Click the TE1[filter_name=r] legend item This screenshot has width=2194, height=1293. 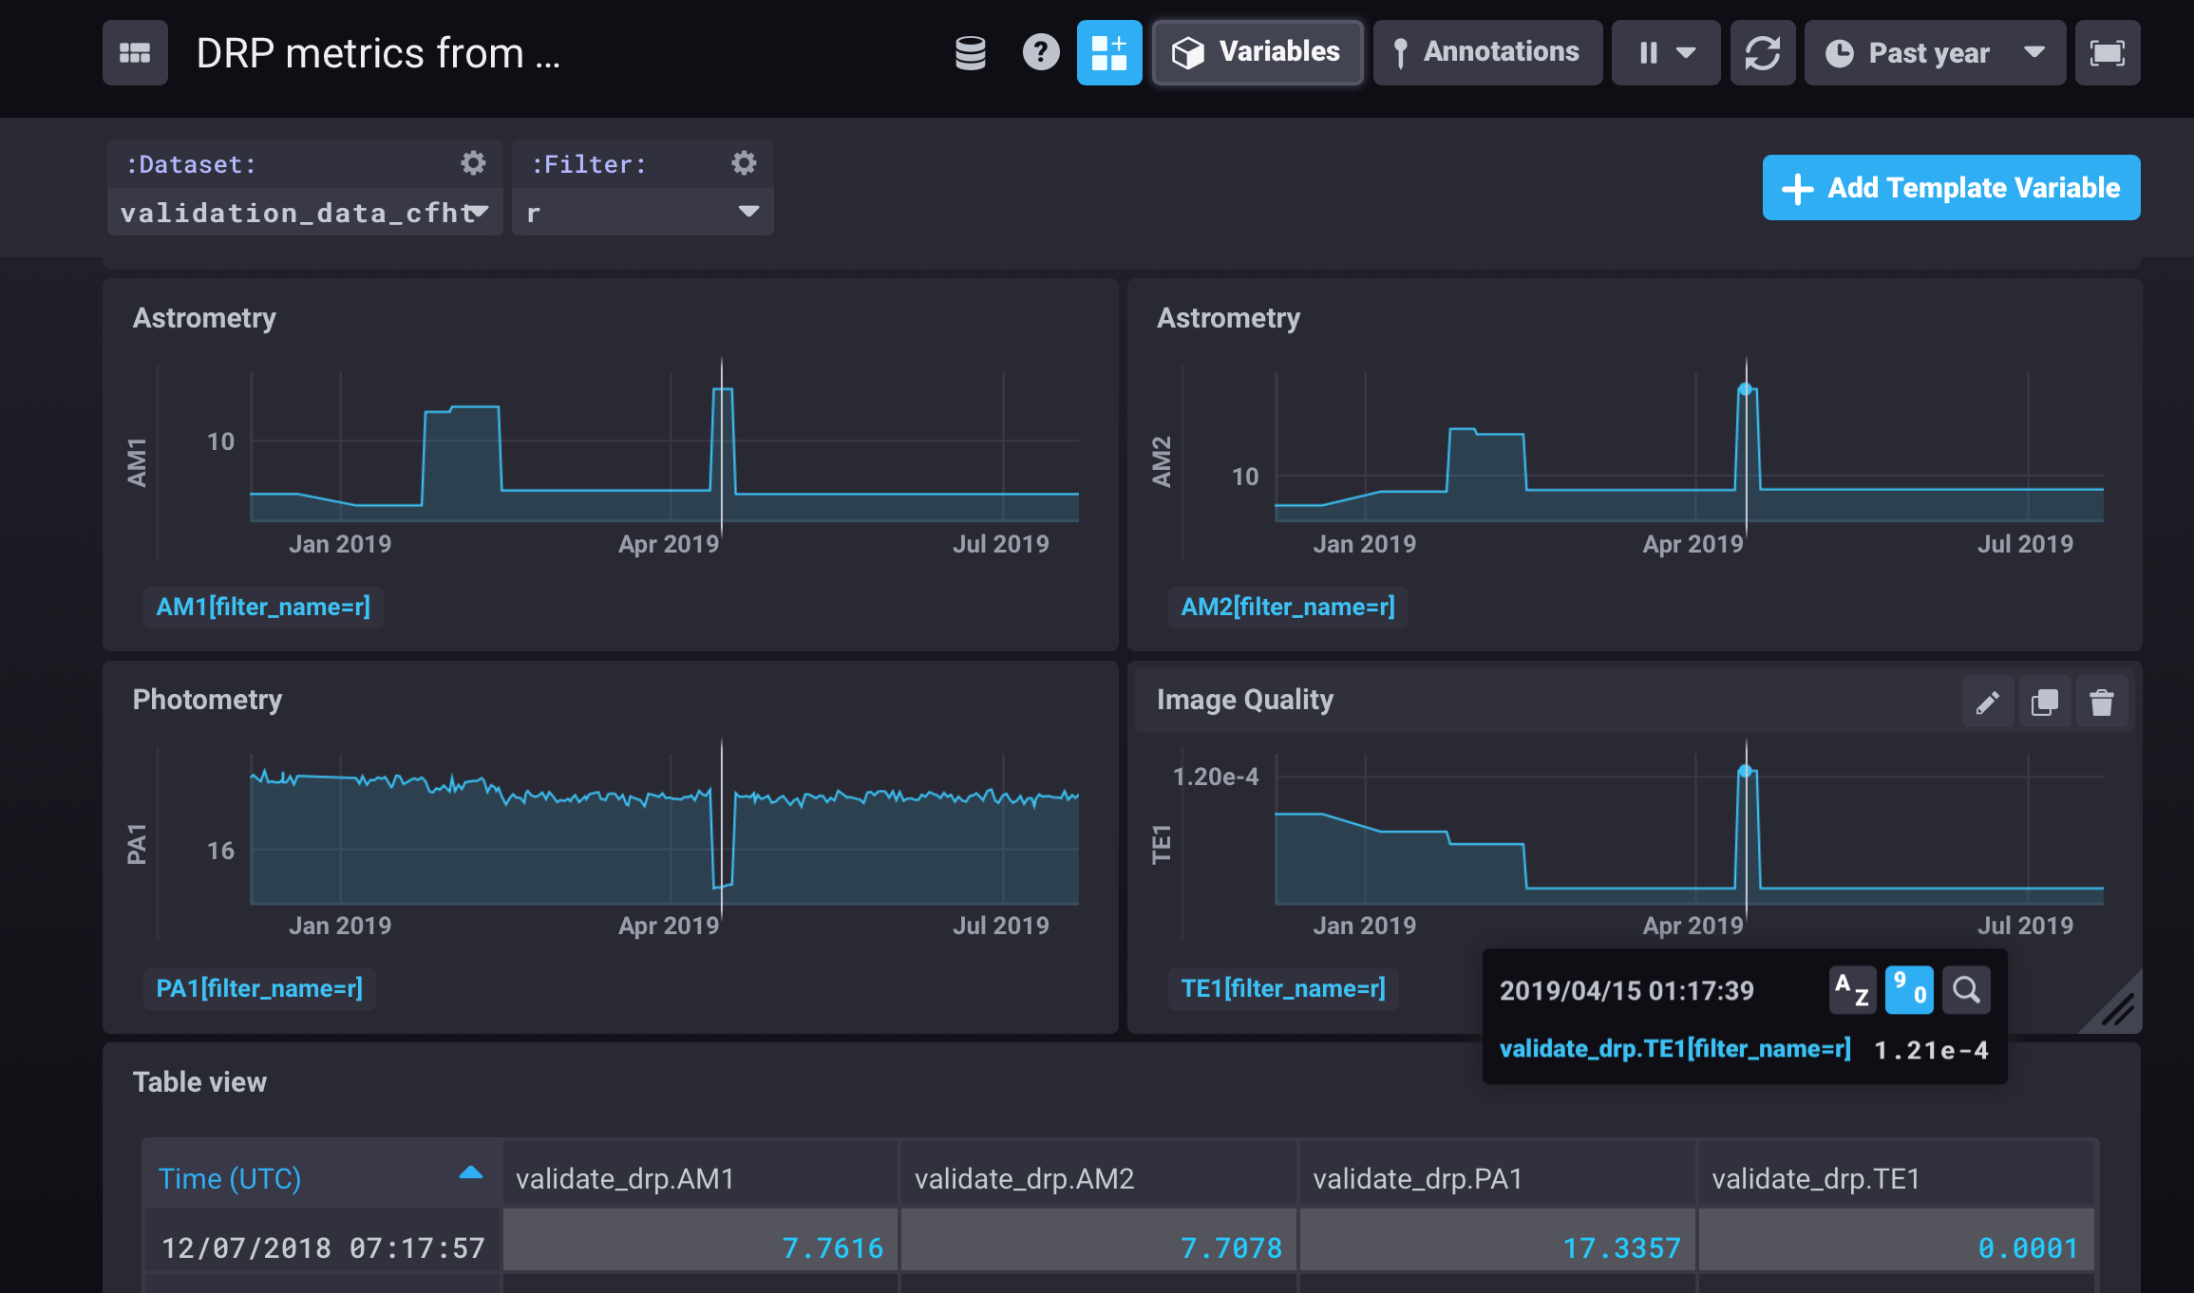point(1283,988)
